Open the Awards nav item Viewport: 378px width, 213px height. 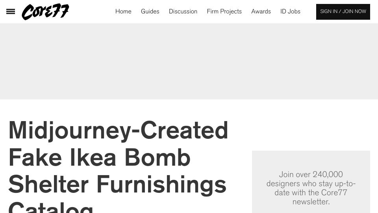click(x=261, y=11)
